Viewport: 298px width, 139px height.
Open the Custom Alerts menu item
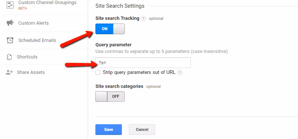click(x=33, y=23)
